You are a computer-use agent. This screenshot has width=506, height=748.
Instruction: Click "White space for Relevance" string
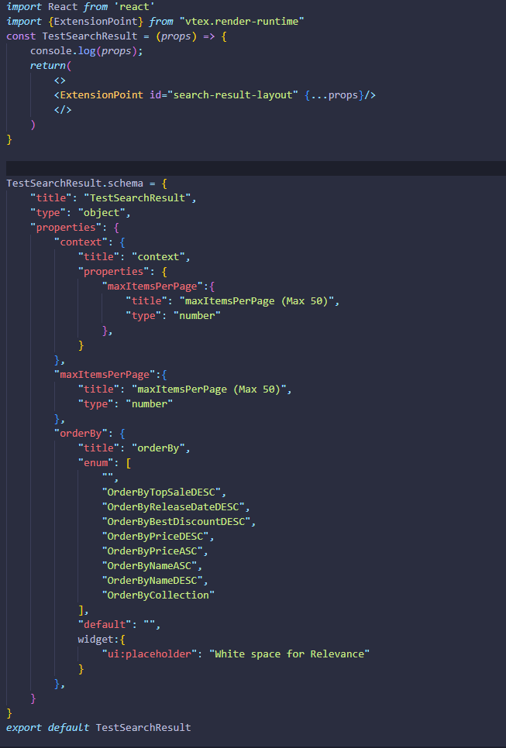coord(289,654)
